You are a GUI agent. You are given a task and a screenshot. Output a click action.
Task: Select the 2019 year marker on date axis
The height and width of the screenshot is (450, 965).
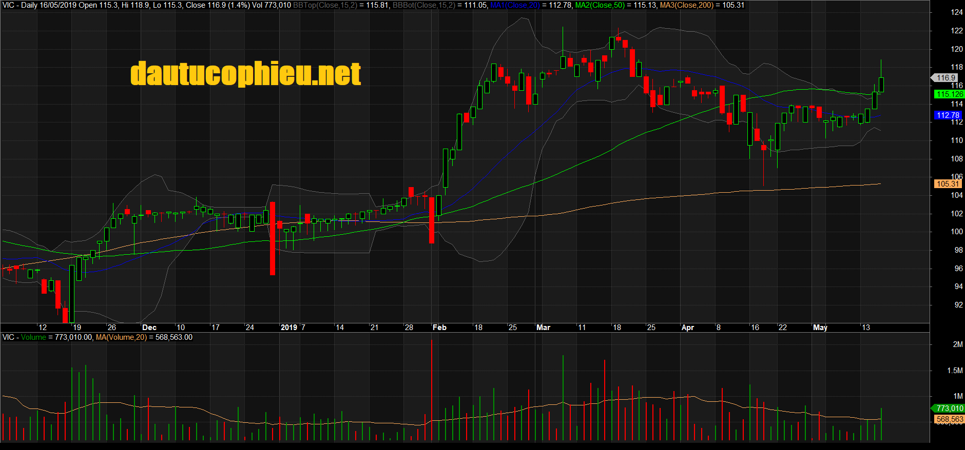click(x=289, y=328)
